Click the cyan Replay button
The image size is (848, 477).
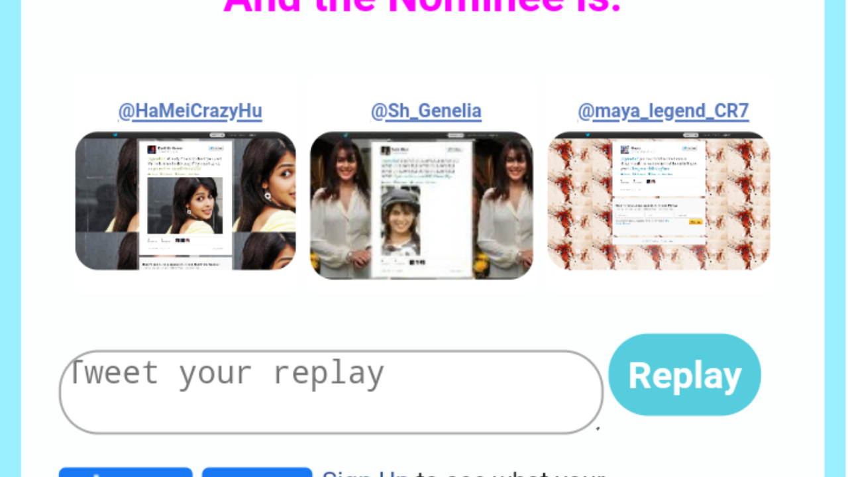tap(684, 375)
